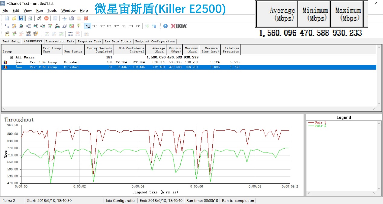Switch to the Test Setup tab

coord(11,41)
